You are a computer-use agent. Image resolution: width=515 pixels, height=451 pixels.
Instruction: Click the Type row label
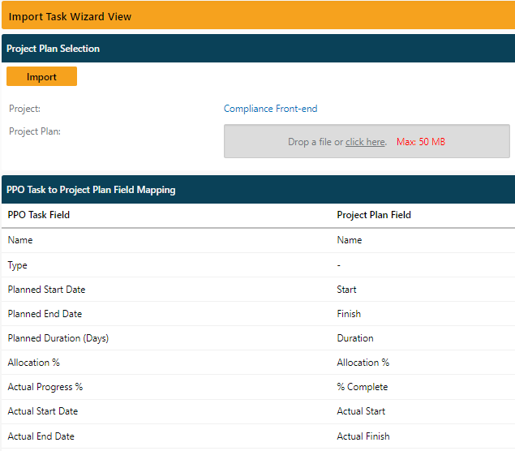click(17, 265)
